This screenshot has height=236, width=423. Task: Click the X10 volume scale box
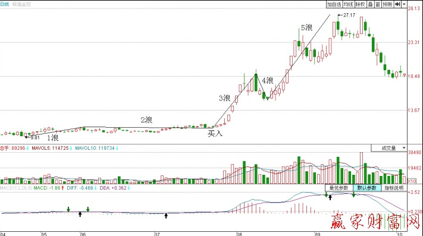point(412,181)
